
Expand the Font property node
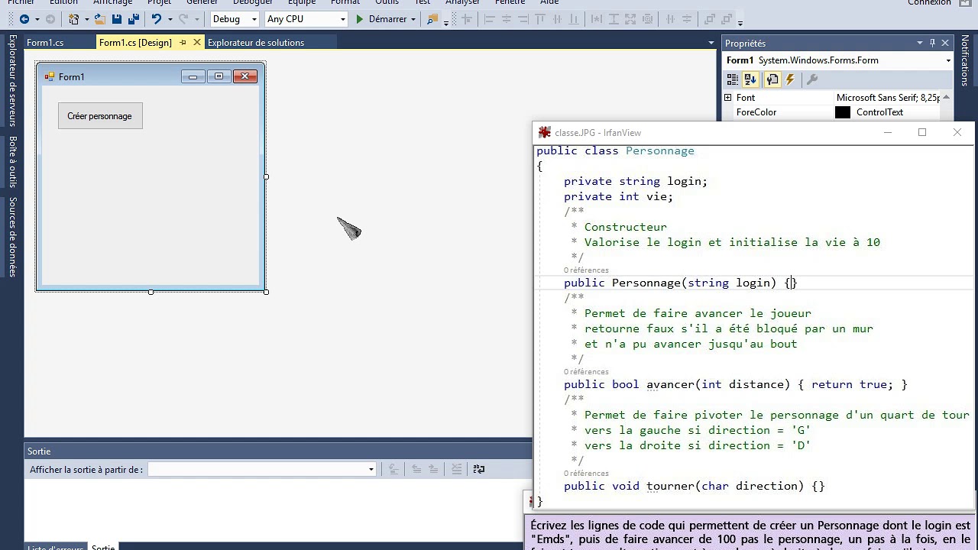[x=728, y=98]
